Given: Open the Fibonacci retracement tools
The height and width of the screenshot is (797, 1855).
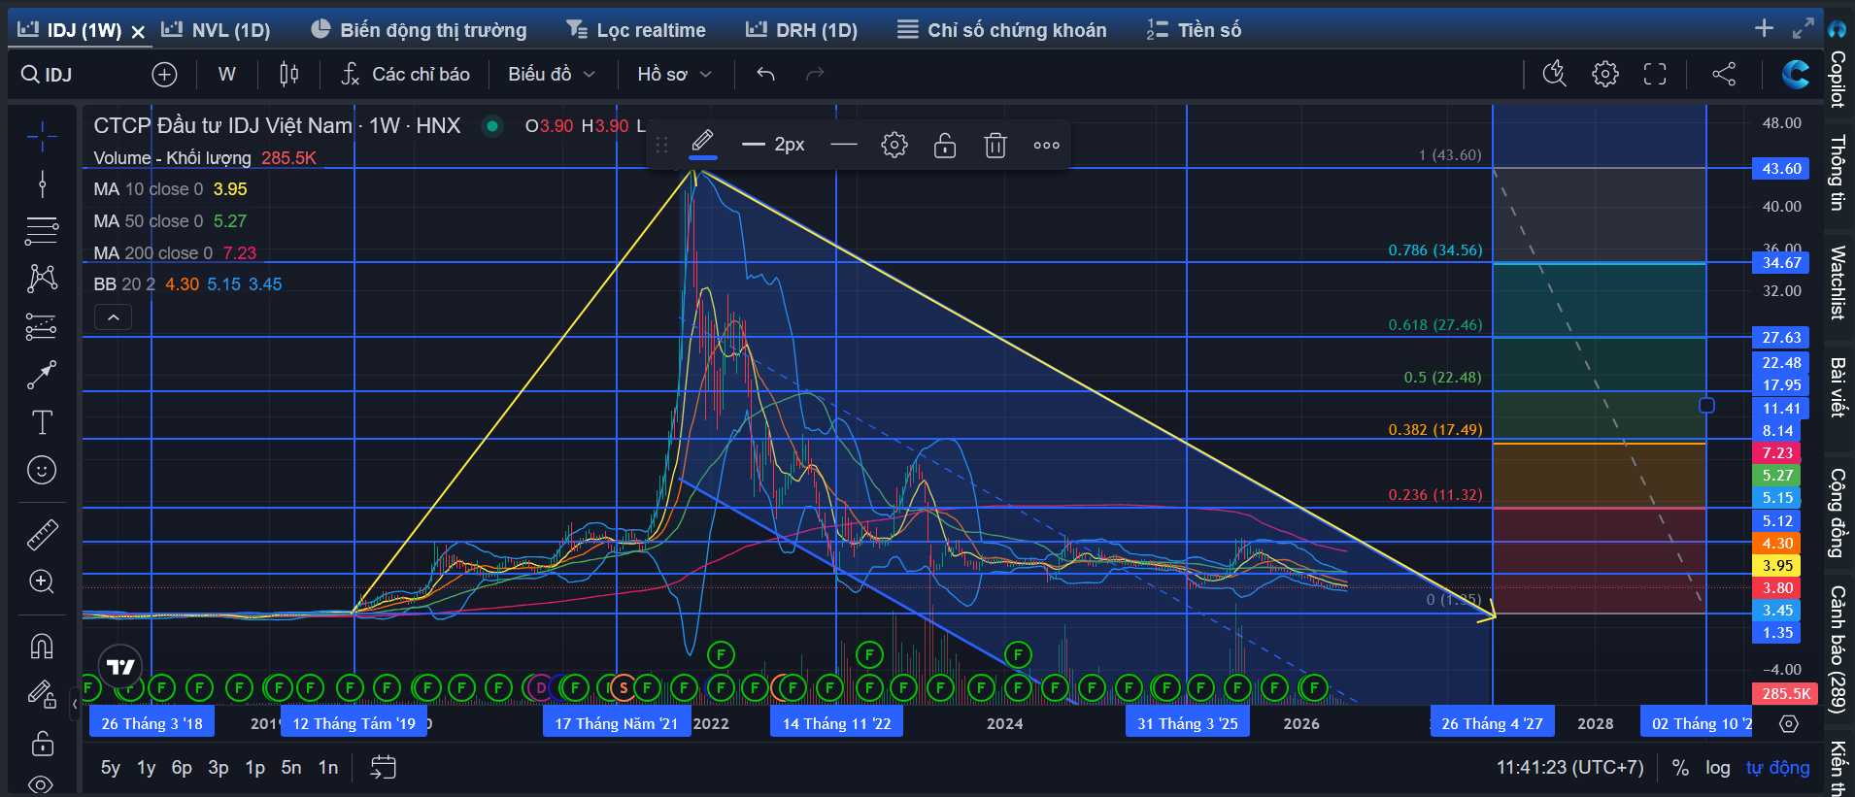Looking at the screenshot, I should [42, 231].
